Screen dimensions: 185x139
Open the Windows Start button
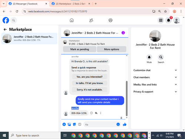point(4,135)
